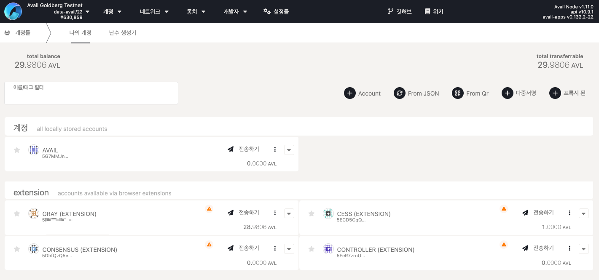Favorite the CONSENSUS (EXTENSION) account star
This screenshot has width=599, height=280.
coord(17,249)
